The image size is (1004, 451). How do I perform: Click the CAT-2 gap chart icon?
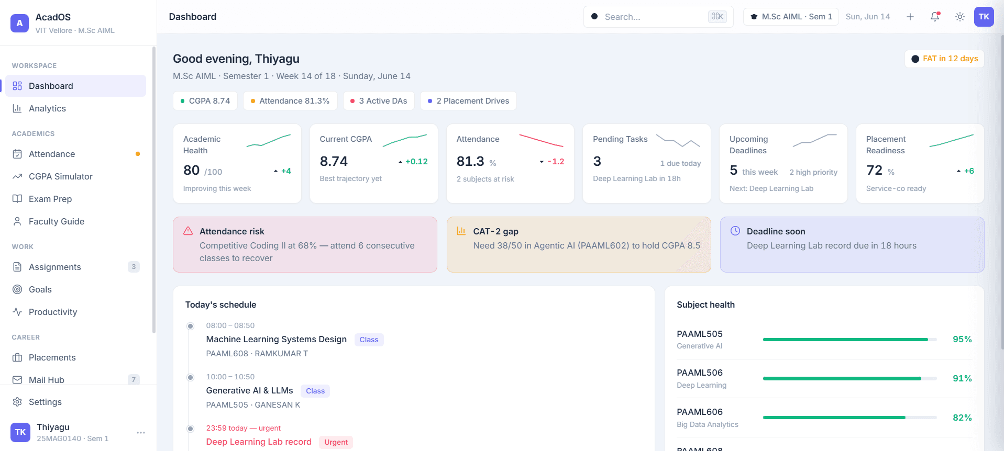[x=461, y=231]
